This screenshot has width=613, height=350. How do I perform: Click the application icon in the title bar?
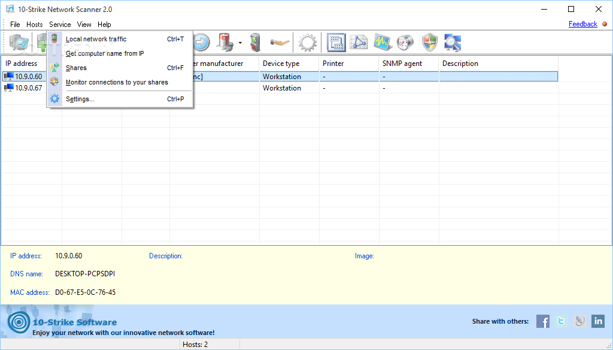(x=10, y=9)
